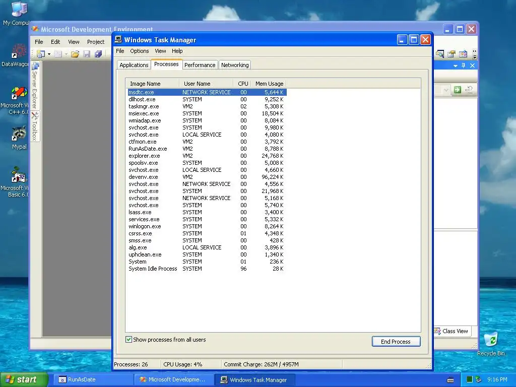Viewport: 516px width, 387px height.
Task: Click the Open File folder icon
Action: pos(75,54)
